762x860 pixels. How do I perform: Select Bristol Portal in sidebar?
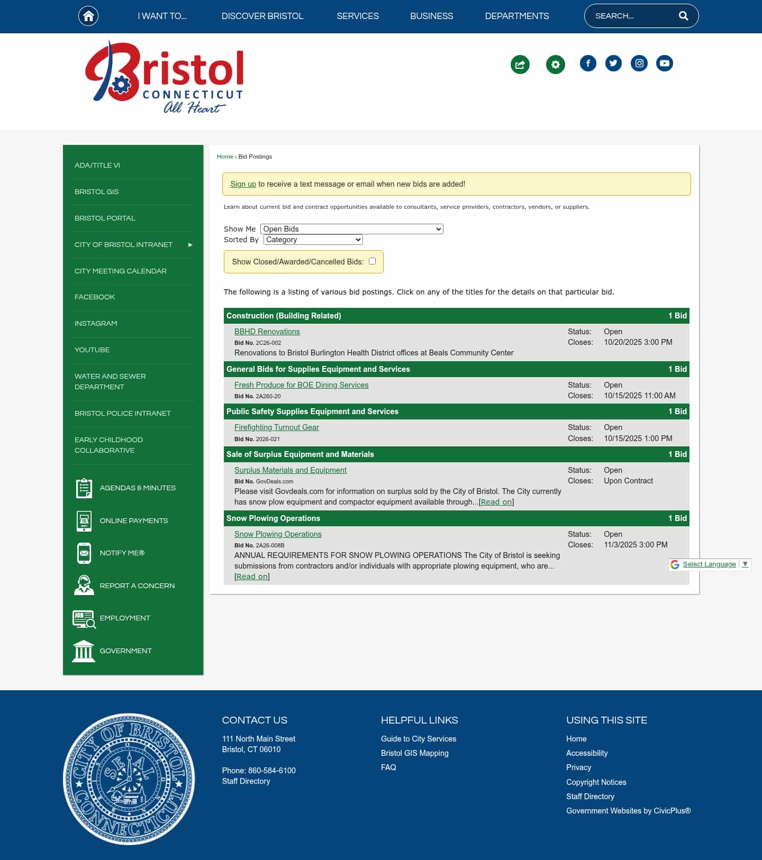click(105, 218)
